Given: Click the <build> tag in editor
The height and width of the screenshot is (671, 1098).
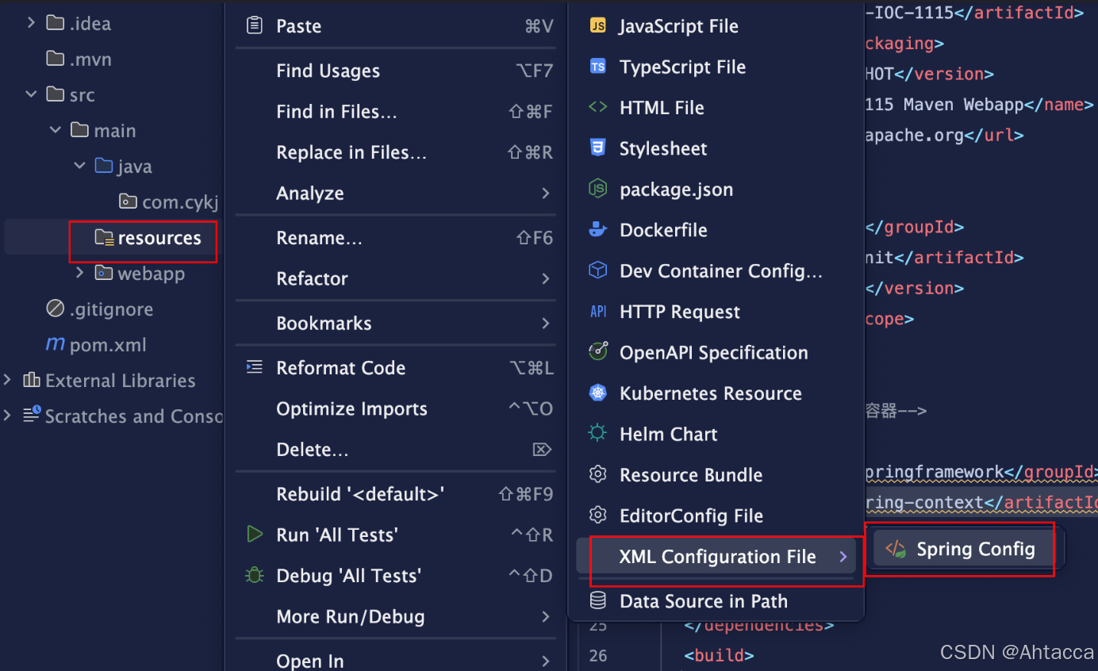Looking at the screenshot, I should click(719, 656).
